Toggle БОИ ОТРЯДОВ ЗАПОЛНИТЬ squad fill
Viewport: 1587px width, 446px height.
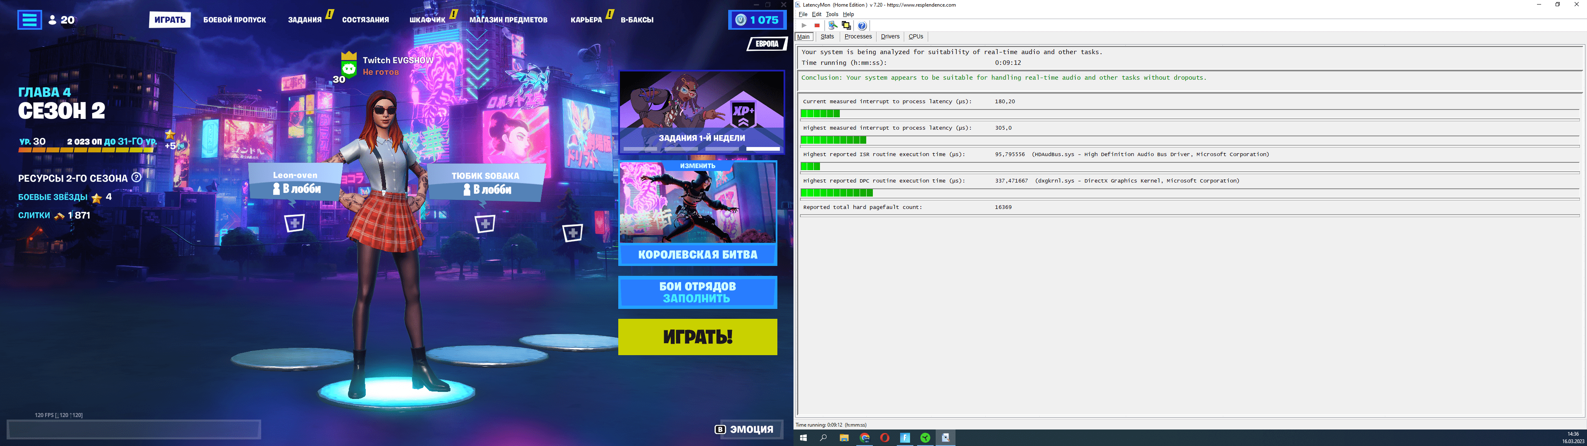tap(697, 292)
